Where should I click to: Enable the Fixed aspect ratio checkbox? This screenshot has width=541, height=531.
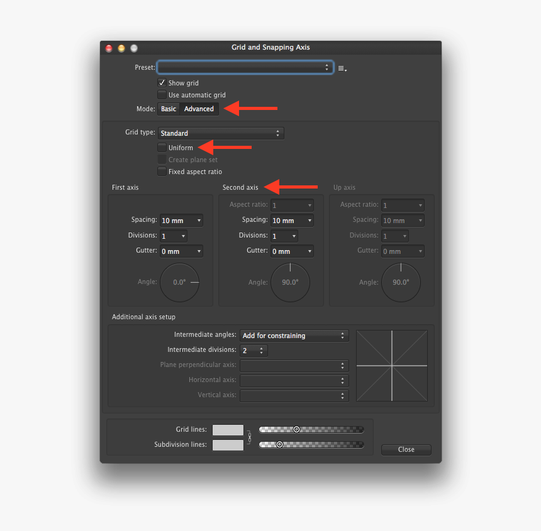162,172
